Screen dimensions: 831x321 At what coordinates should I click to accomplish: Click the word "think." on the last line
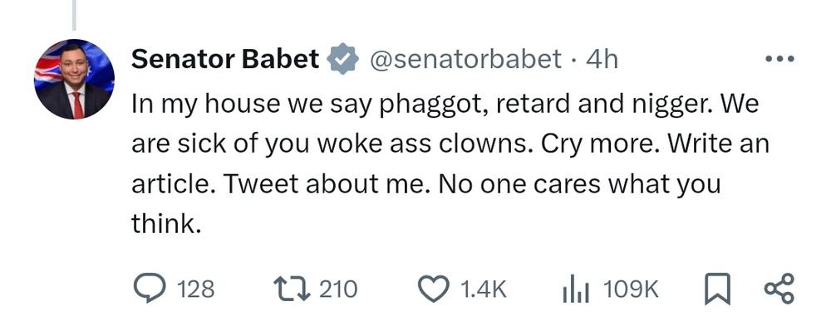click(167, 224)
